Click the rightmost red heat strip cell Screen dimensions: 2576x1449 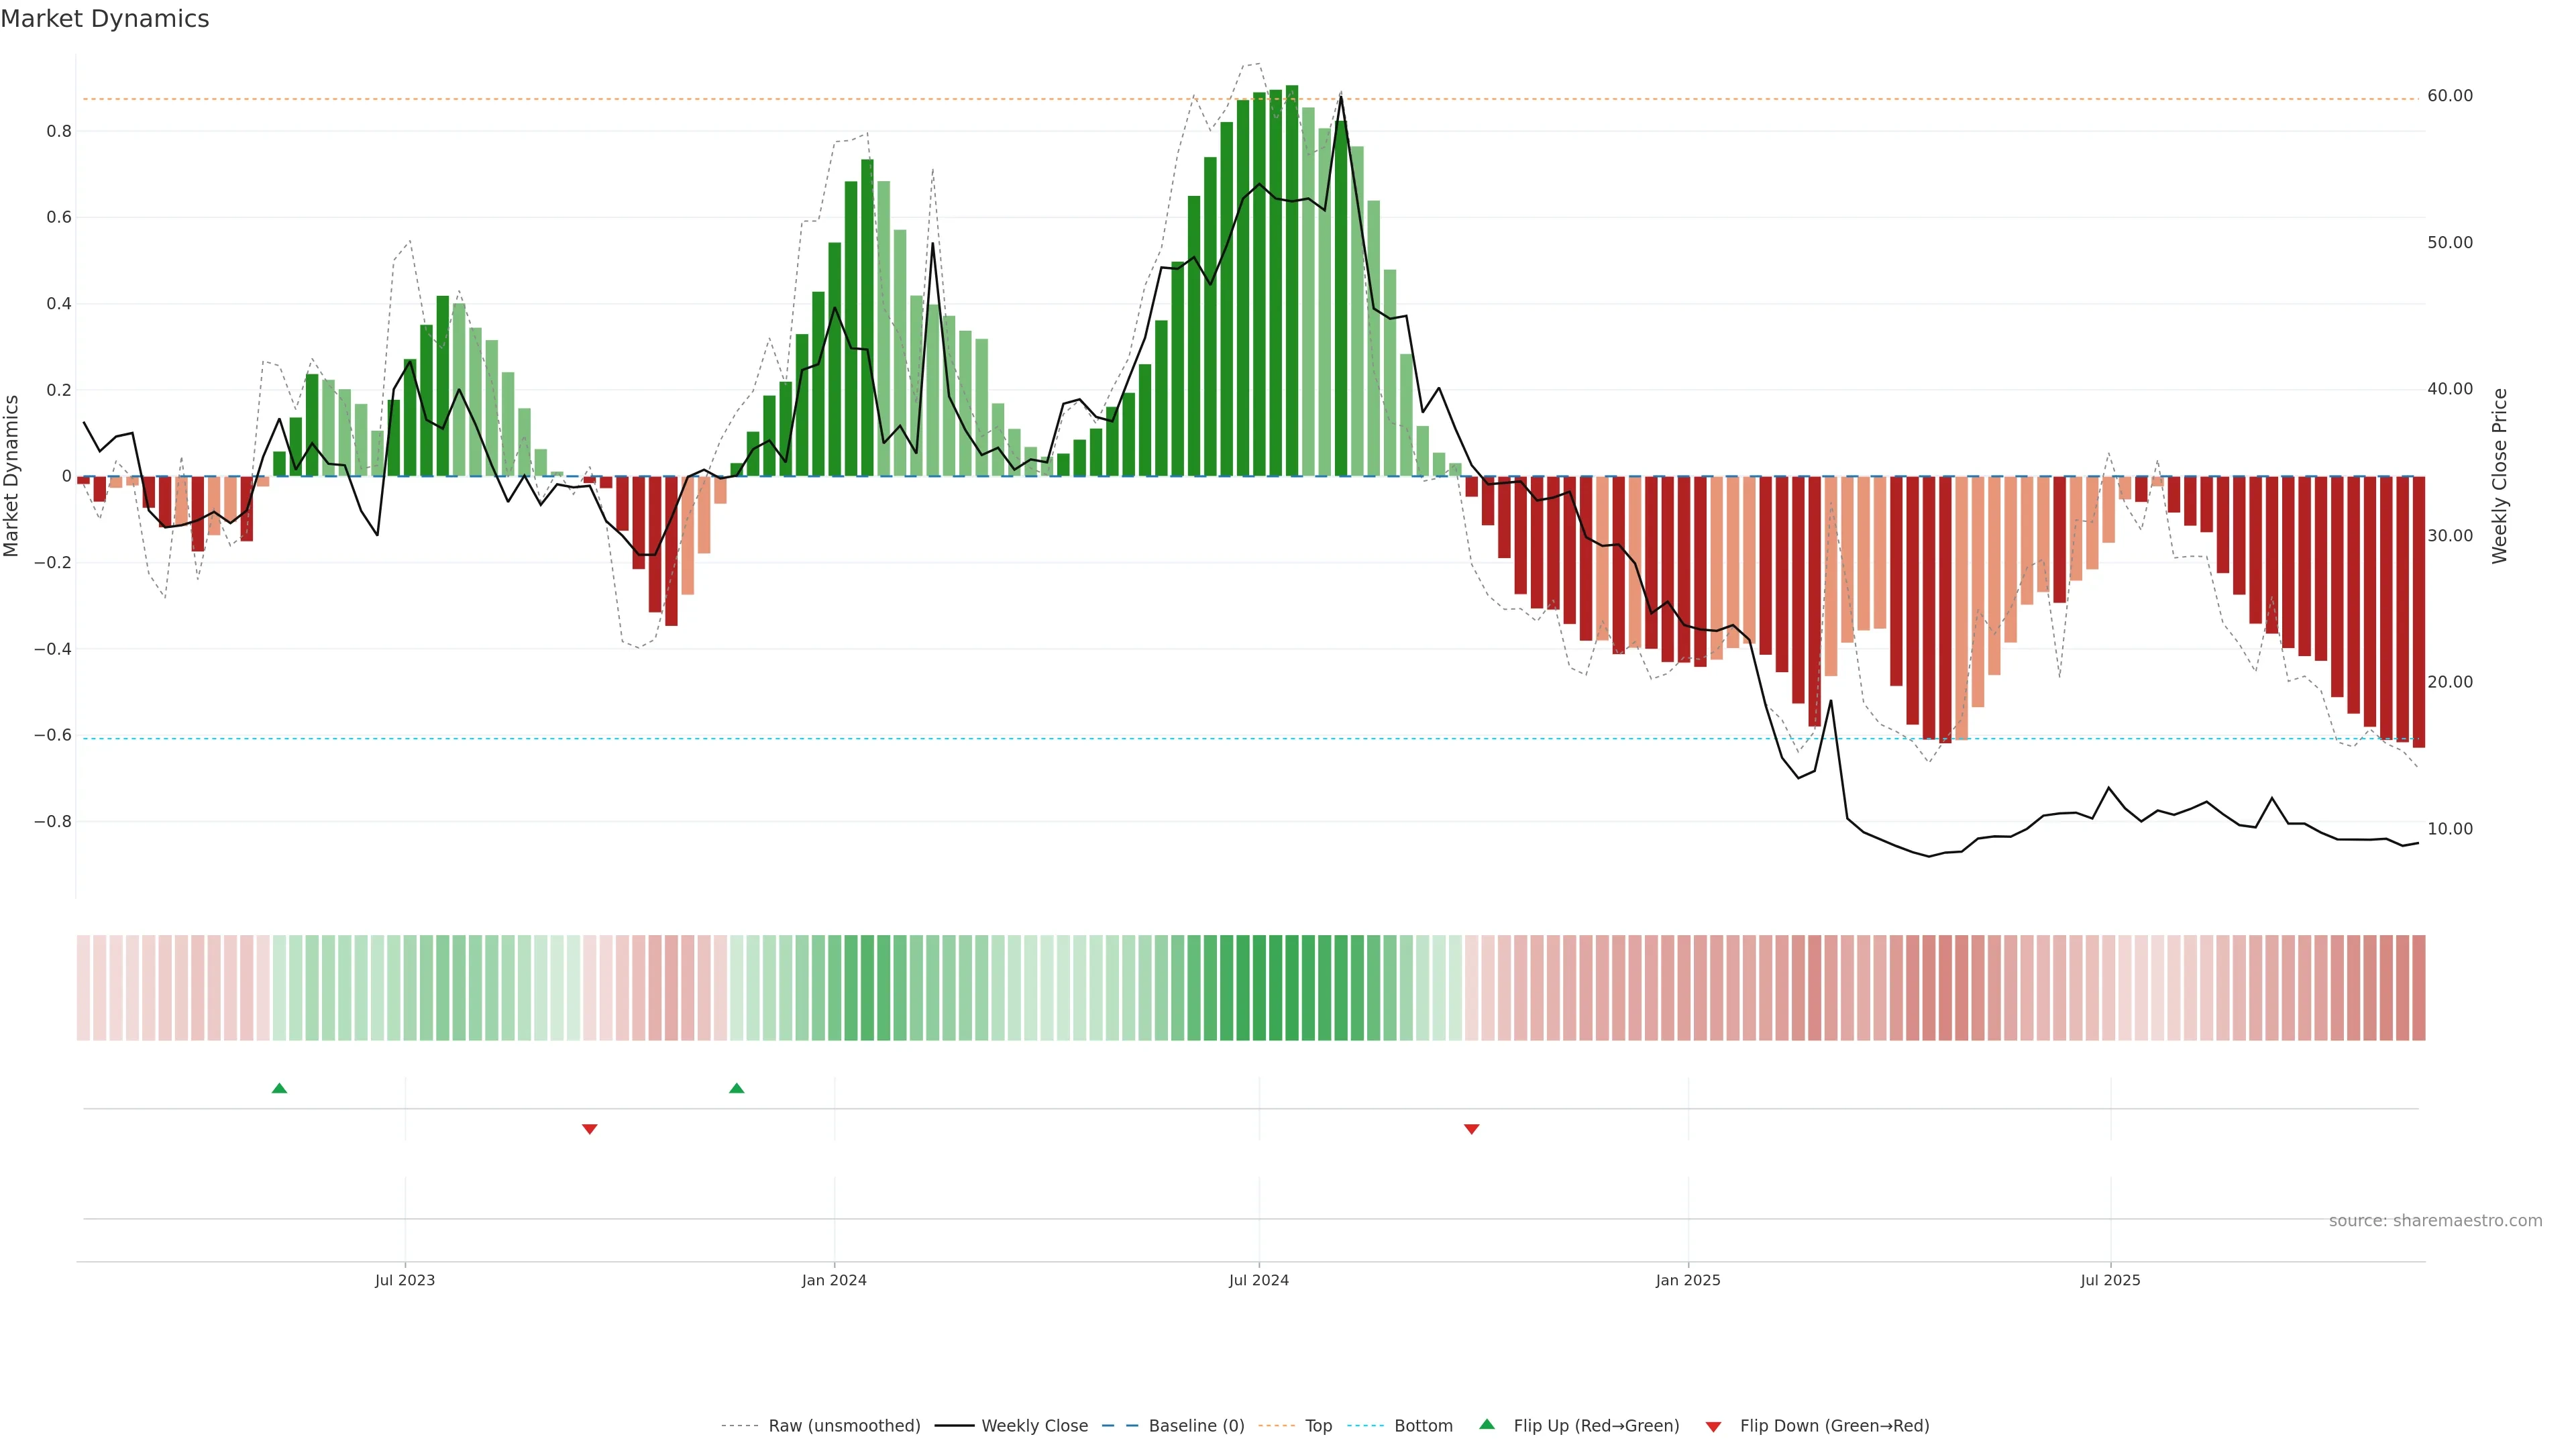pos(2418,987)
